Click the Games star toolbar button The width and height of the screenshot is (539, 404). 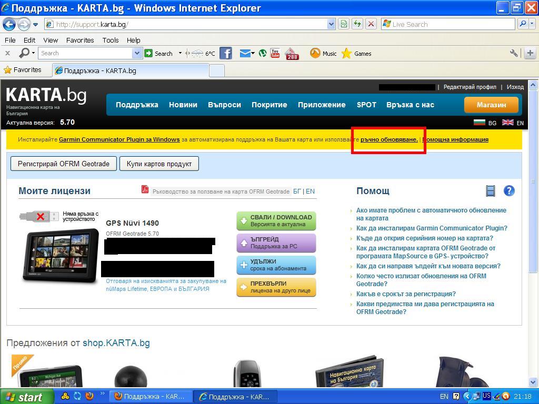(x=356, y=54)
